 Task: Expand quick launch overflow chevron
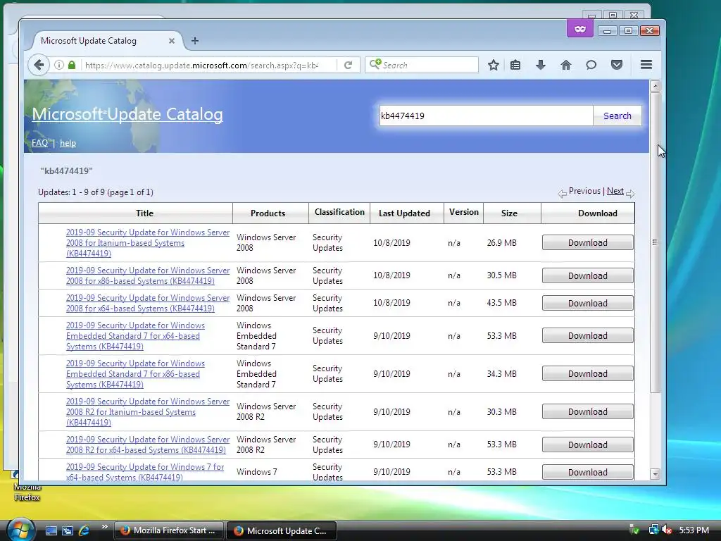tap(104, 527)
